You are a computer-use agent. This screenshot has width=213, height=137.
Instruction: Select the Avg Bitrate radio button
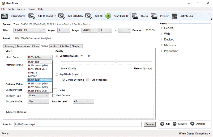(57, 74)
